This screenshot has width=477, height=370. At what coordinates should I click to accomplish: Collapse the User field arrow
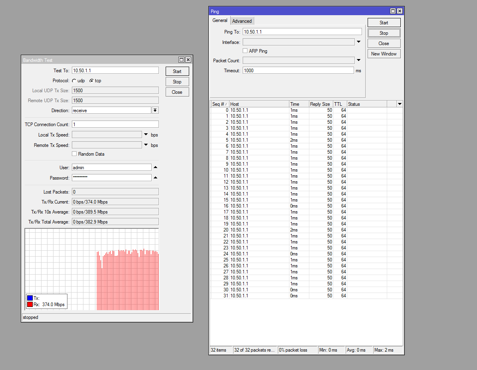coord(156,167)
